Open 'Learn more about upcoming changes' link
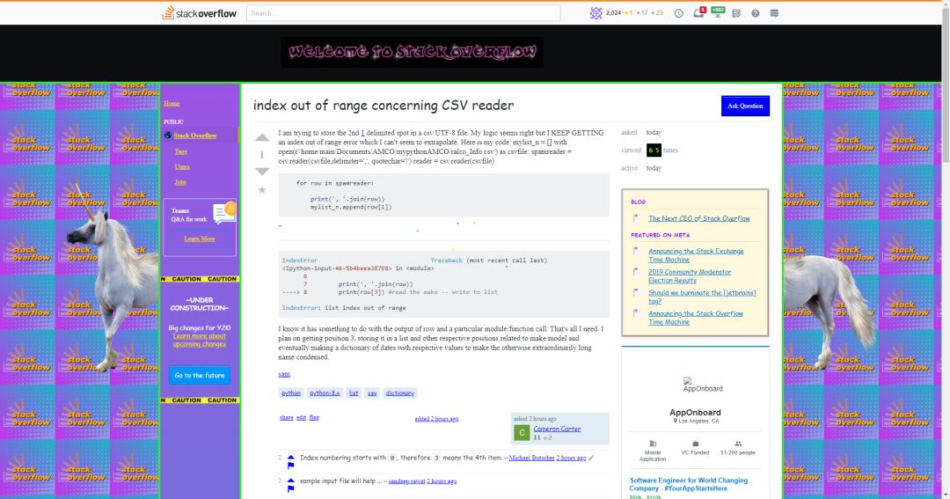 [x=200, y=340]
